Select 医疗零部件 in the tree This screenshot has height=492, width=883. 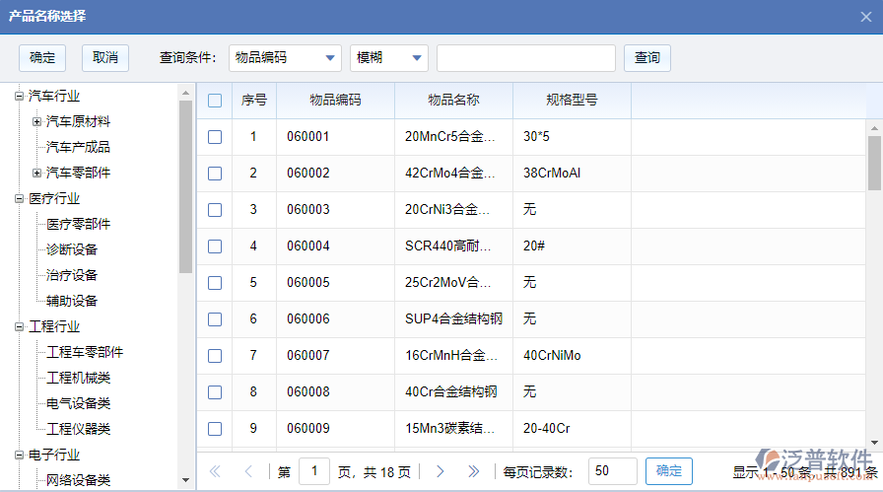(78, 224)
